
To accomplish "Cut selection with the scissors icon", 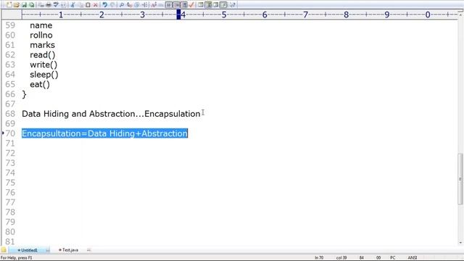I will click(72, 5).
